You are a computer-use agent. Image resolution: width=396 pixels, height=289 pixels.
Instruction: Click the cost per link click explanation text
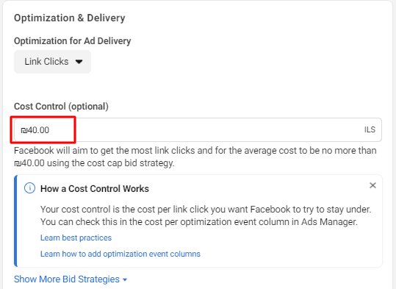click(x=206, y=215)
